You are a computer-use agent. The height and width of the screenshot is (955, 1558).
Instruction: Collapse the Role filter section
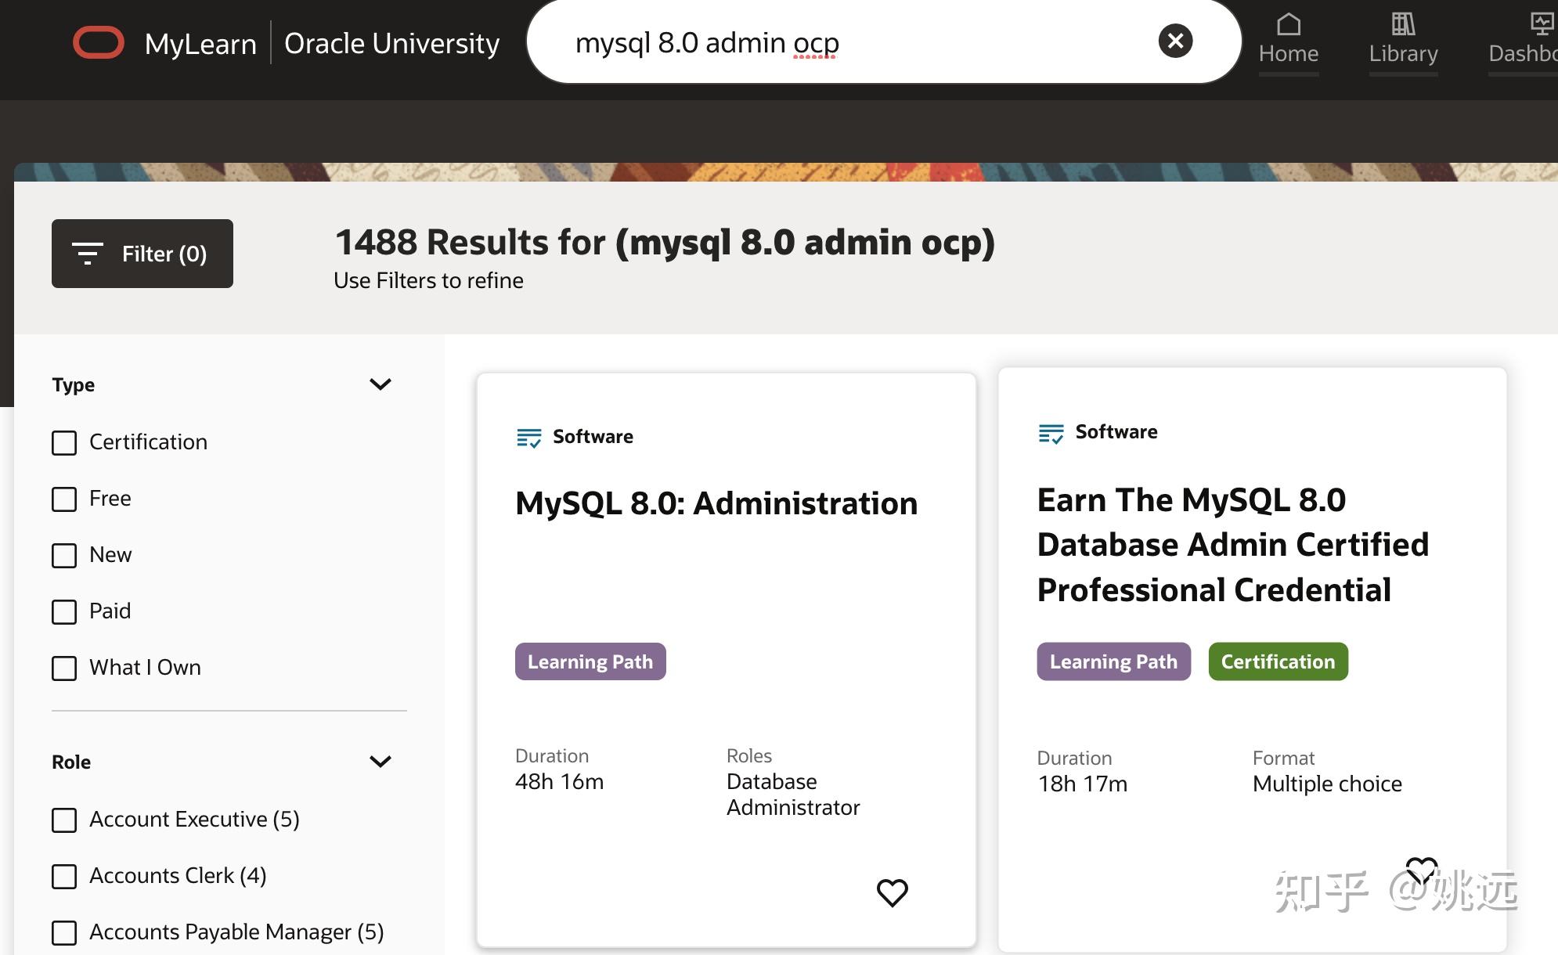pos(380,760)
